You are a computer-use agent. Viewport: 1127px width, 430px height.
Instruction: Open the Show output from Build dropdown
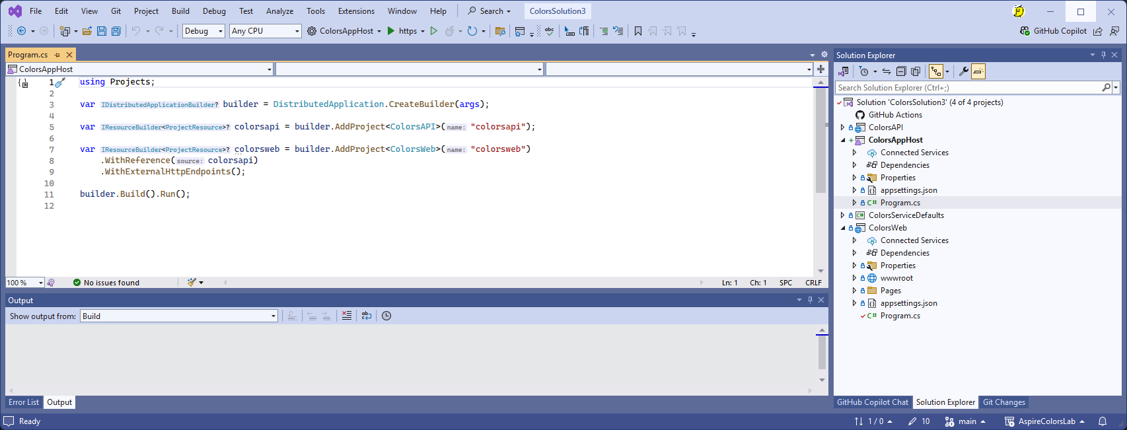tap(179, 316)
